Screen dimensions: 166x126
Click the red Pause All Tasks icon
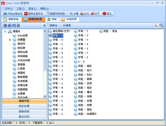point(26,14)
